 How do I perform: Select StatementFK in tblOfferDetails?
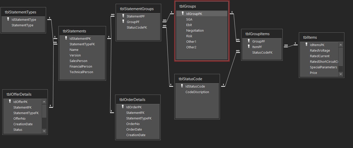[x=23, y=107]
